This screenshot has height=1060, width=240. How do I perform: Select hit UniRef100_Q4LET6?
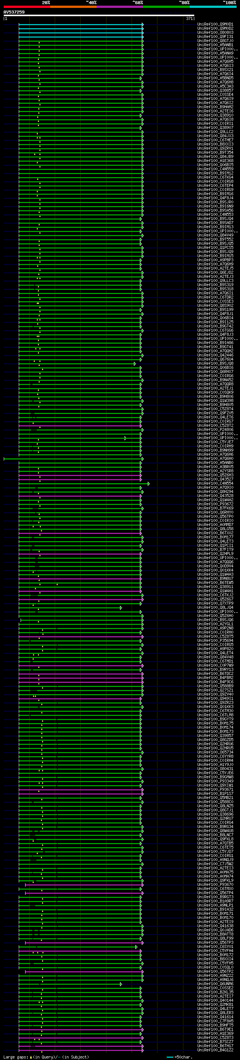(215, 417)
